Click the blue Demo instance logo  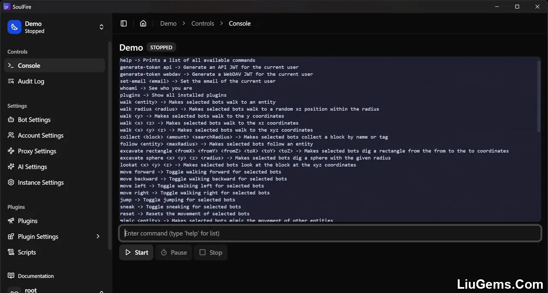click(x=14, y=27)
